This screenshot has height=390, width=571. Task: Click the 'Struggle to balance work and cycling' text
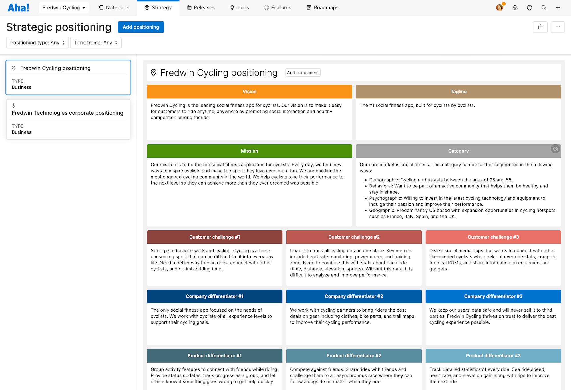click(212, 260)
